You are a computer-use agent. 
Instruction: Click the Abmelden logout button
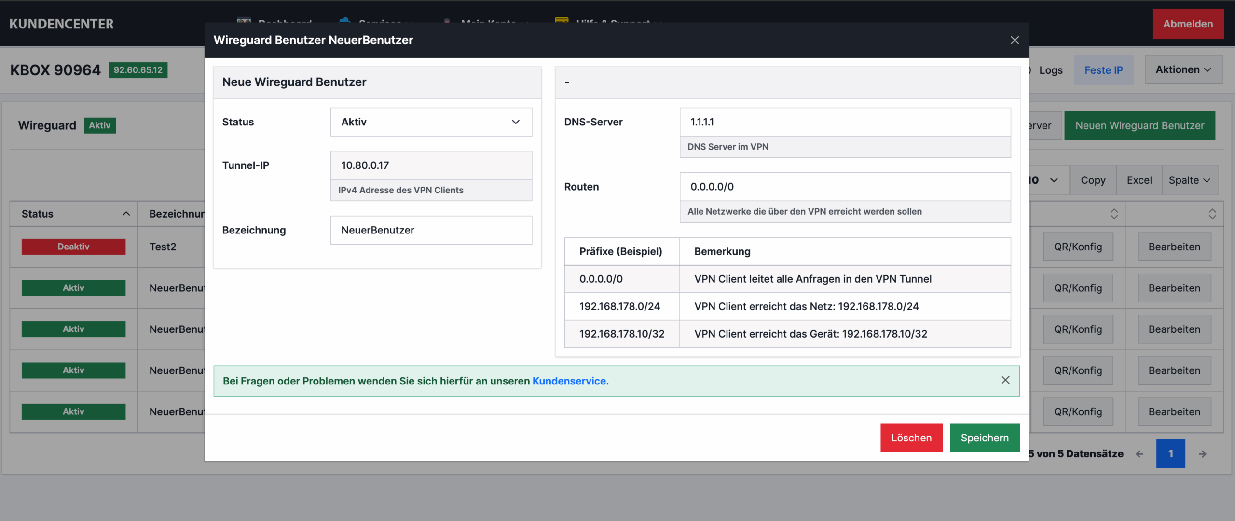click(1187, 24)
